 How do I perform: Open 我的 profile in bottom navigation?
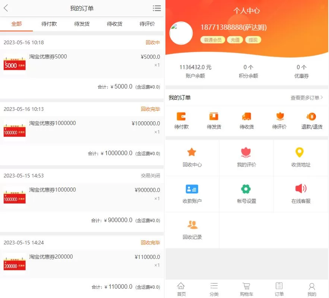[312, 289]
